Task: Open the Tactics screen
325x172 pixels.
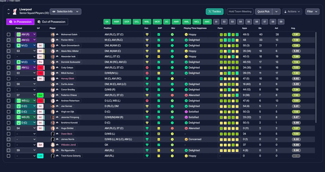Action: point(215,11)
